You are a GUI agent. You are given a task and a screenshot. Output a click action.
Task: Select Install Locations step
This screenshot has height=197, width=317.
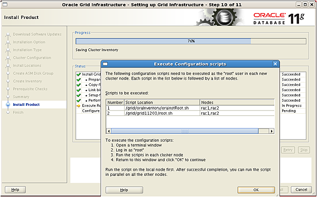(x=27, y=65)
